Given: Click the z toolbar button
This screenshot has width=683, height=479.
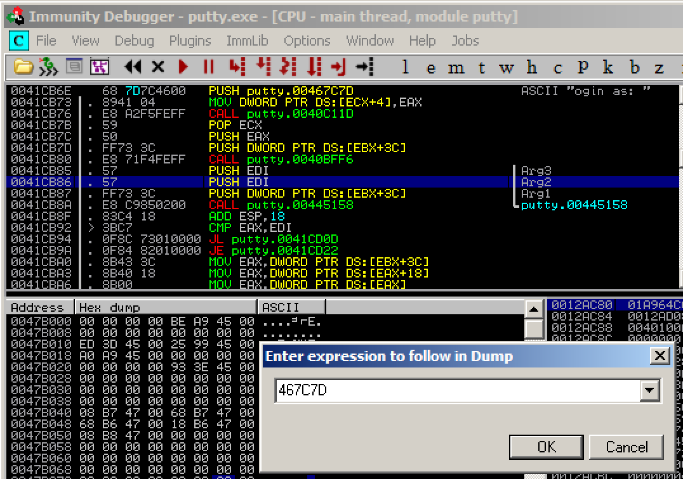Looking at the screenshot, I should 659,68.
